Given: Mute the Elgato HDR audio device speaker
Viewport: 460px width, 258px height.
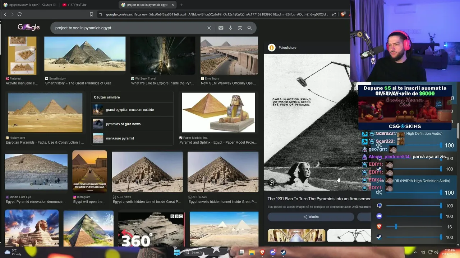Looking at the screenshot, I should tap(379, 192).
